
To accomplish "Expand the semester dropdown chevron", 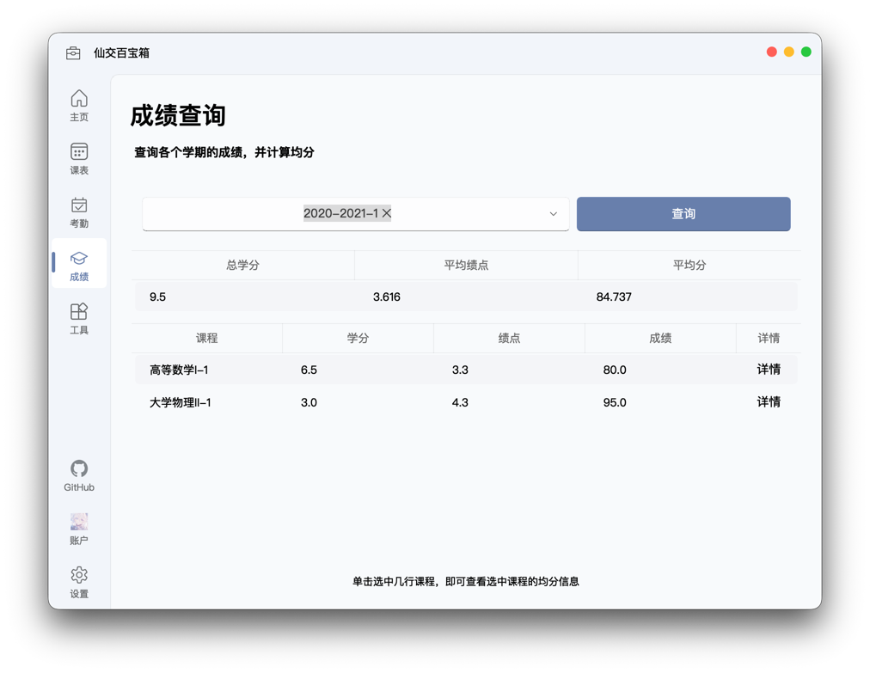I will point(554,214).
